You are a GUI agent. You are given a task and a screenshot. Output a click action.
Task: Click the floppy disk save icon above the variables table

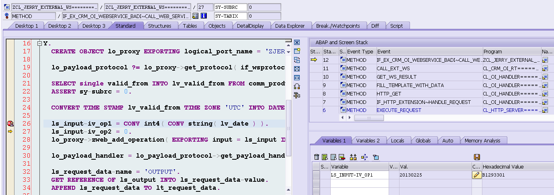pos(477,157)
